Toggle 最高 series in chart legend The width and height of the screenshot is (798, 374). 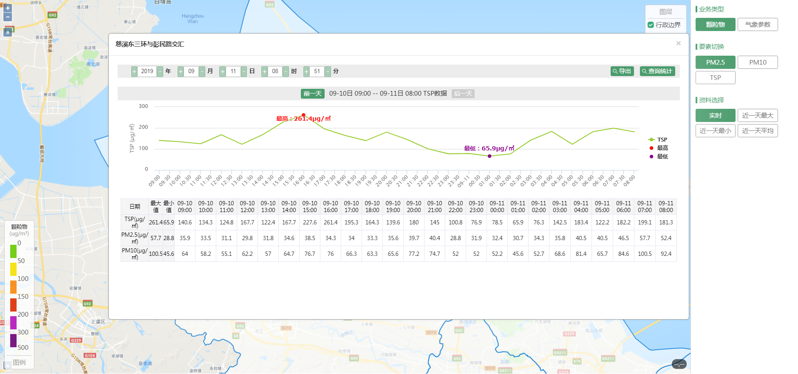[x=658, y=148]
